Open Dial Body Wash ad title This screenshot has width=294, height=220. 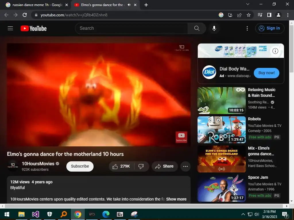pos(235,69)
